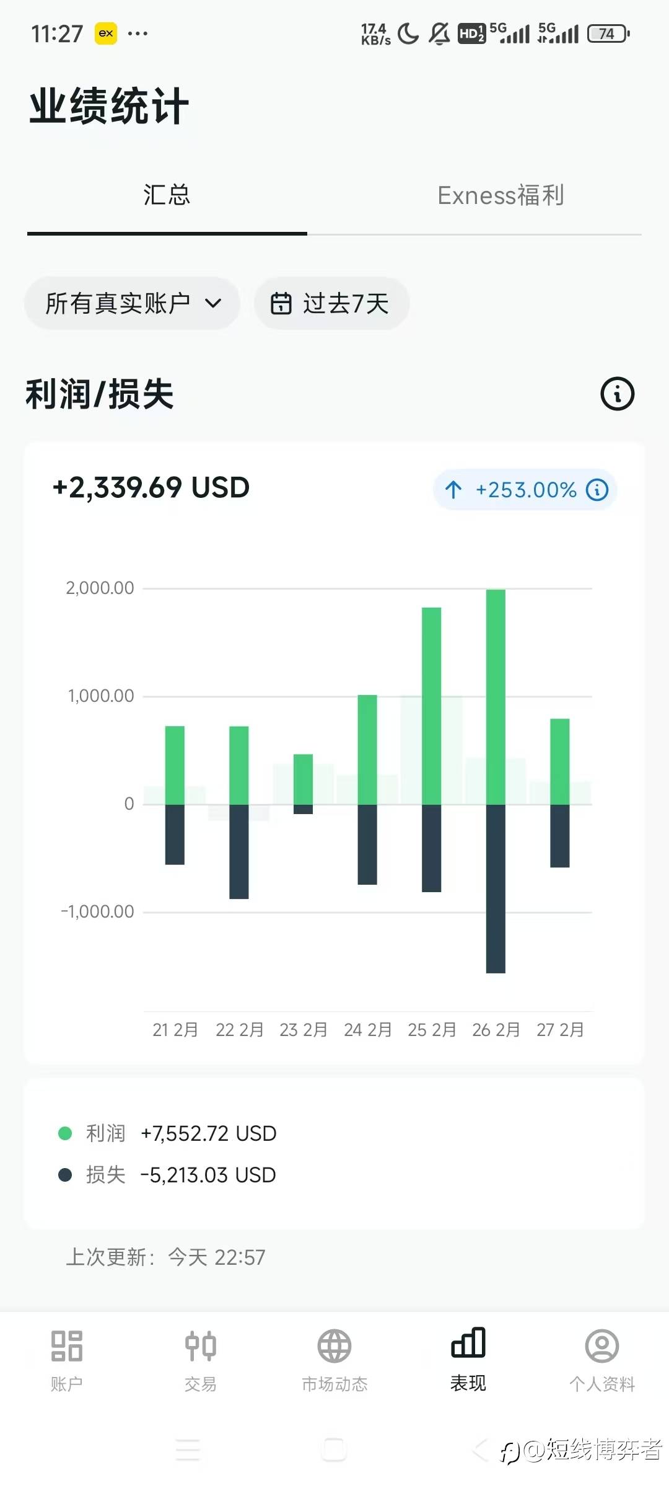Tap the 22 2月 dark loss bar
This screenshot has height=1488, width=669.
click(239, 851)
